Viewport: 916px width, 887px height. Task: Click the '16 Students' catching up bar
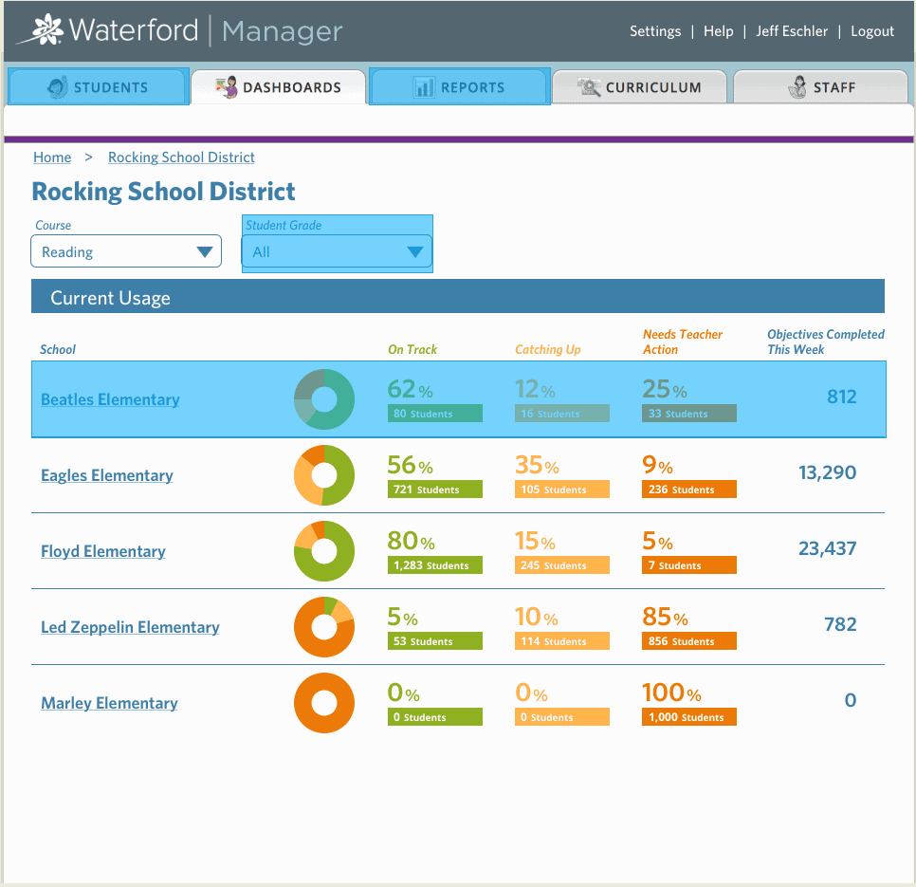coord(562,413)
